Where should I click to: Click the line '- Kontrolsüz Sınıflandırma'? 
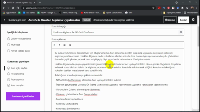click(x=67, y=109)
